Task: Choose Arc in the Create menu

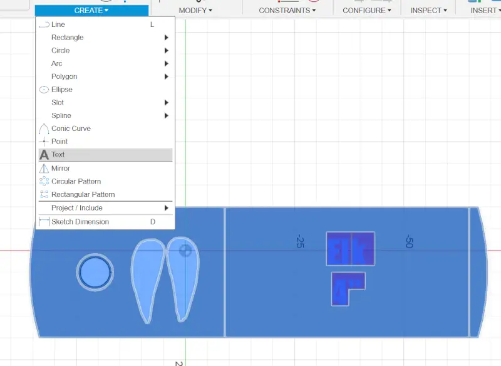Action: 105,63
